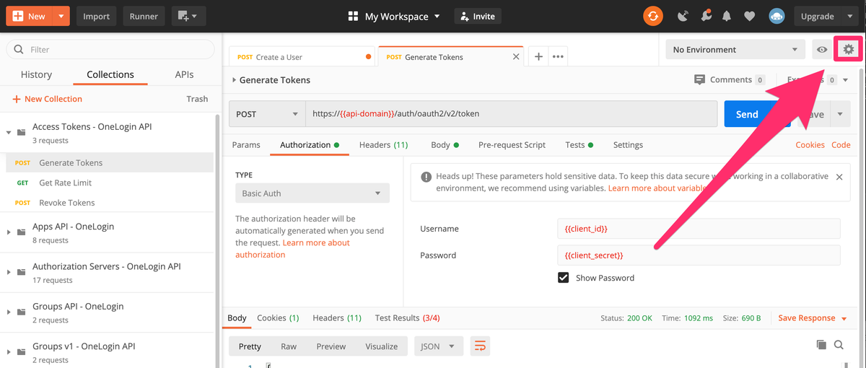Screen dimensions: 866x368
Task: Toggle response line wrap icon
Action: 479,346
